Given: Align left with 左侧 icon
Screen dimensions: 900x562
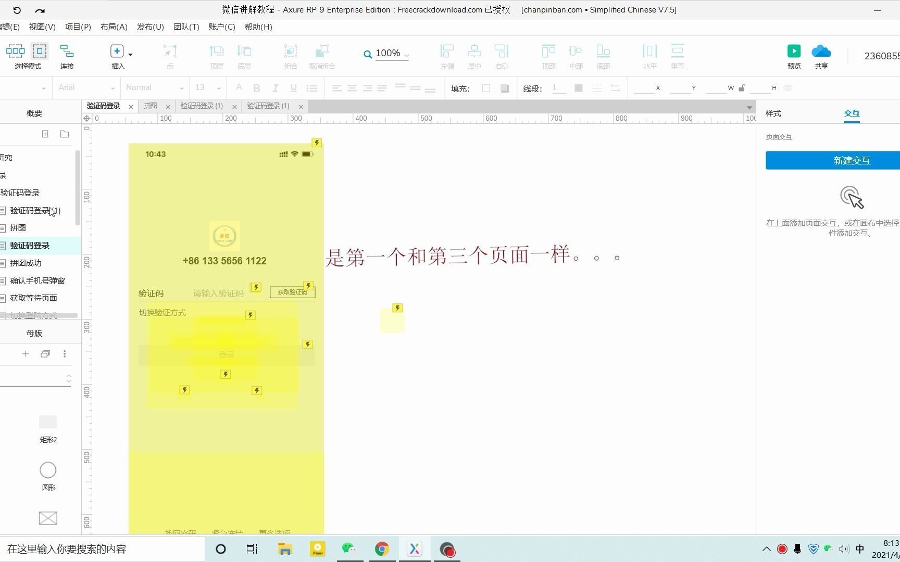Looking at the screenshot, I should click(447, 51).
